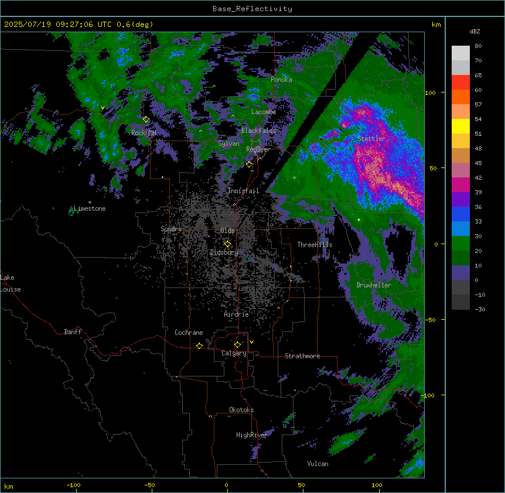Click the Olds town label
The image size is (505, 493).
click(x=227, y=231)
